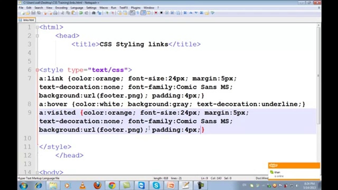This screenshot has width=338, height=190.
Task: Switch to the links.html document tab
Action: coord(27,20)
